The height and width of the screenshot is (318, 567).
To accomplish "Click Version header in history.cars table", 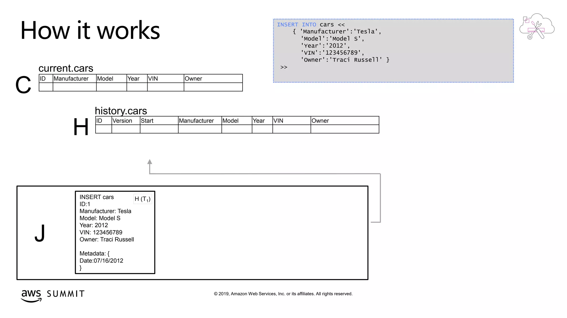I will coord(122,121).
